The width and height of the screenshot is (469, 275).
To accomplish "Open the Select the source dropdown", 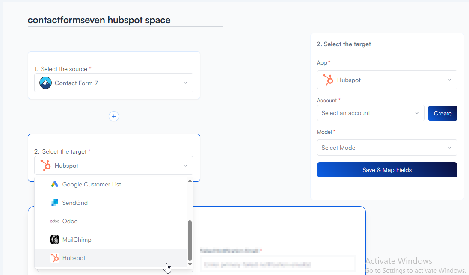I will tap(114, 83).
